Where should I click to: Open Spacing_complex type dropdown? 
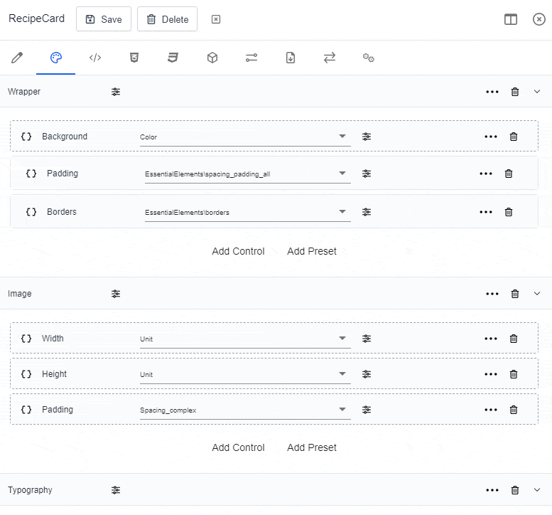[245, 410]
